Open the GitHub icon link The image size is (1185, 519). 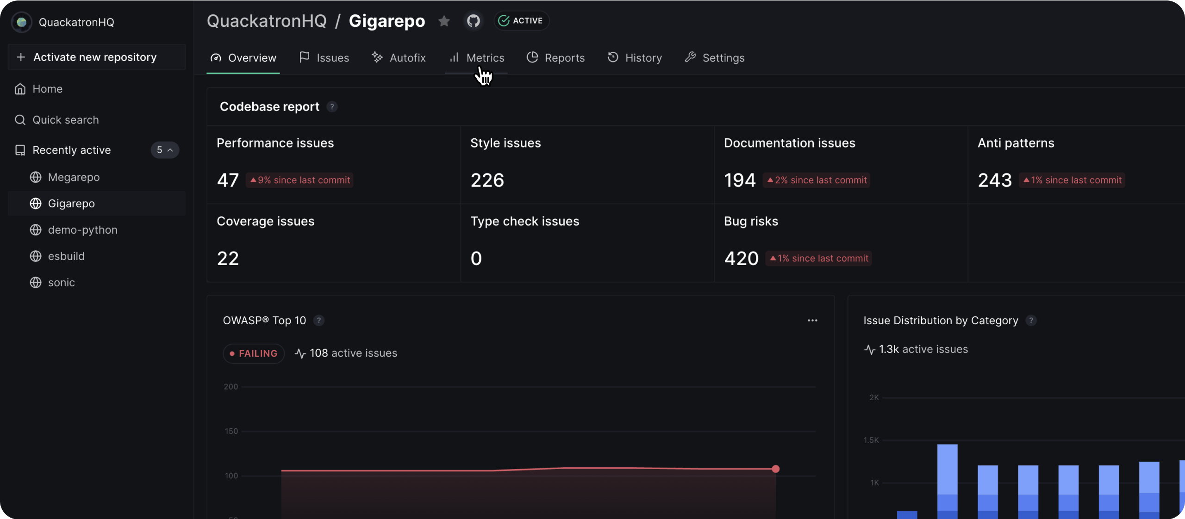[x=473, y=21]
